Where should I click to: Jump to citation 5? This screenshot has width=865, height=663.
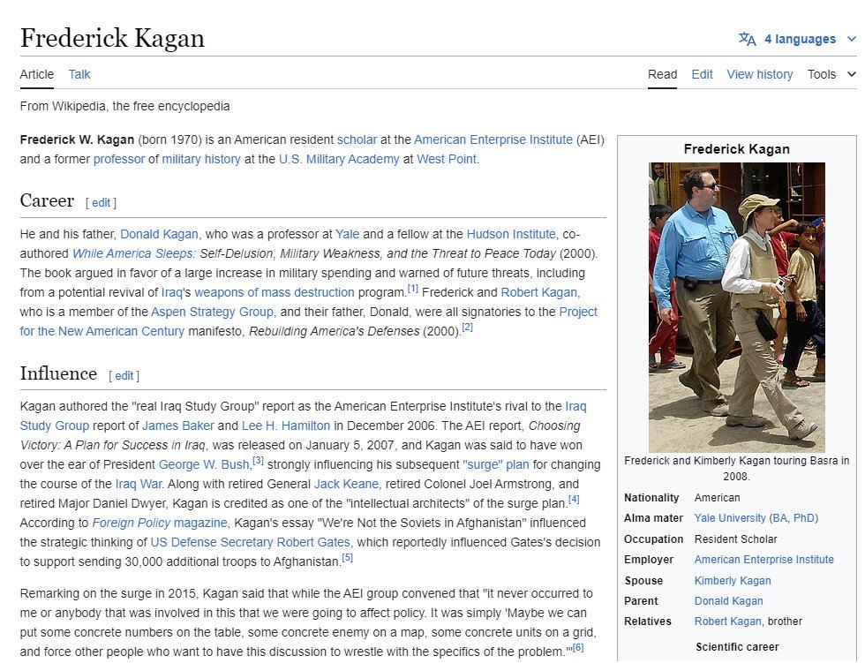pos(347,558)
